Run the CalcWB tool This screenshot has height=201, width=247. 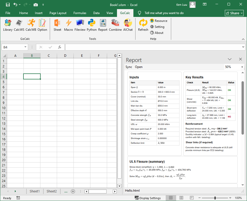31,25
